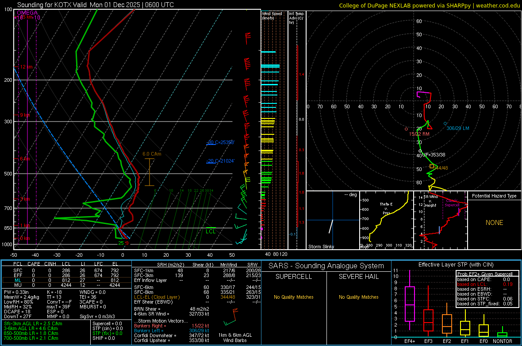522x346 pixels.
Task: Click the '15/22 RM' hodograph label
Action: pos(419,134)
